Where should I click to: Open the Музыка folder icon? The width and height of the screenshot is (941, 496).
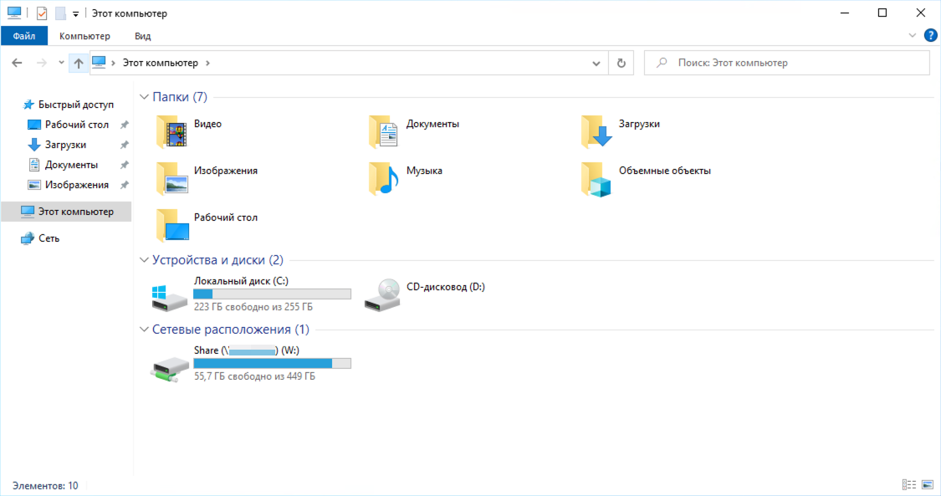[385, 178]
